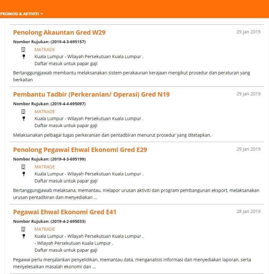Open Penolong Akauntan Gred W29 job listing
The height and width of the screenshot is (274, 269).
click(x=59, y=32)
